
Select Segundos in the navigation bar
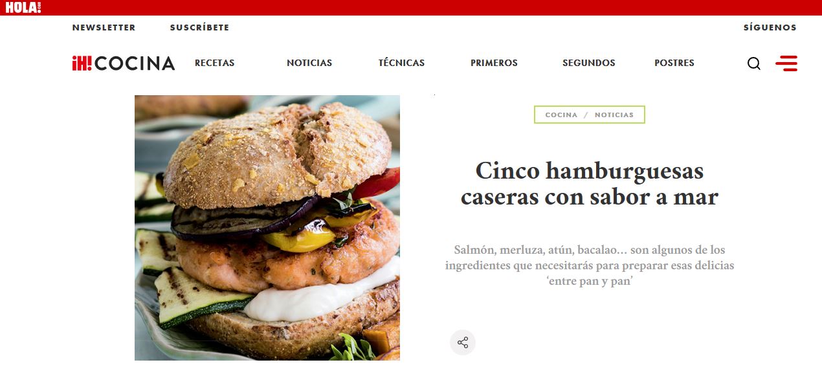pos(589,63)
